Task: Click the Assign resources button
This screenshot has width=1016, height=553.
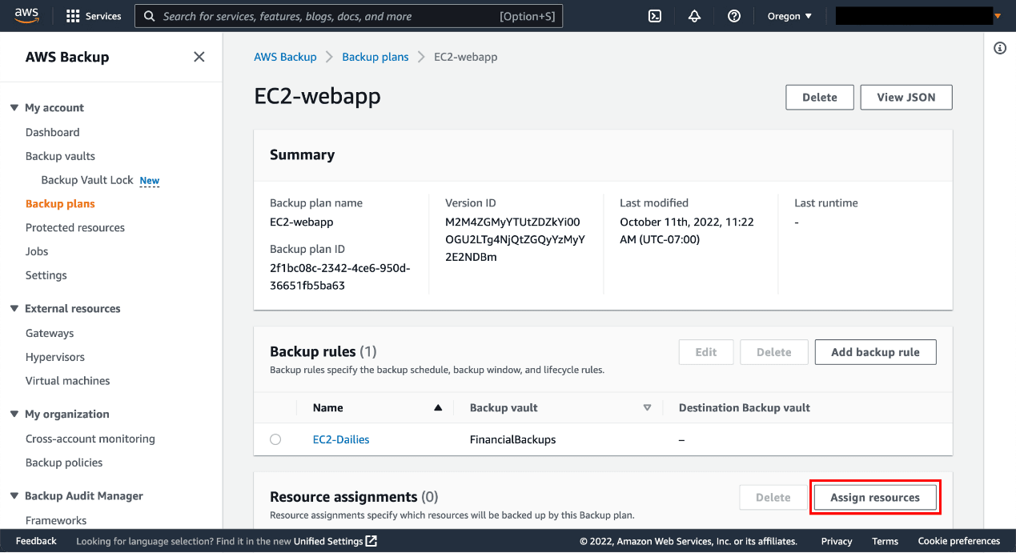Action: click(875, 497)
